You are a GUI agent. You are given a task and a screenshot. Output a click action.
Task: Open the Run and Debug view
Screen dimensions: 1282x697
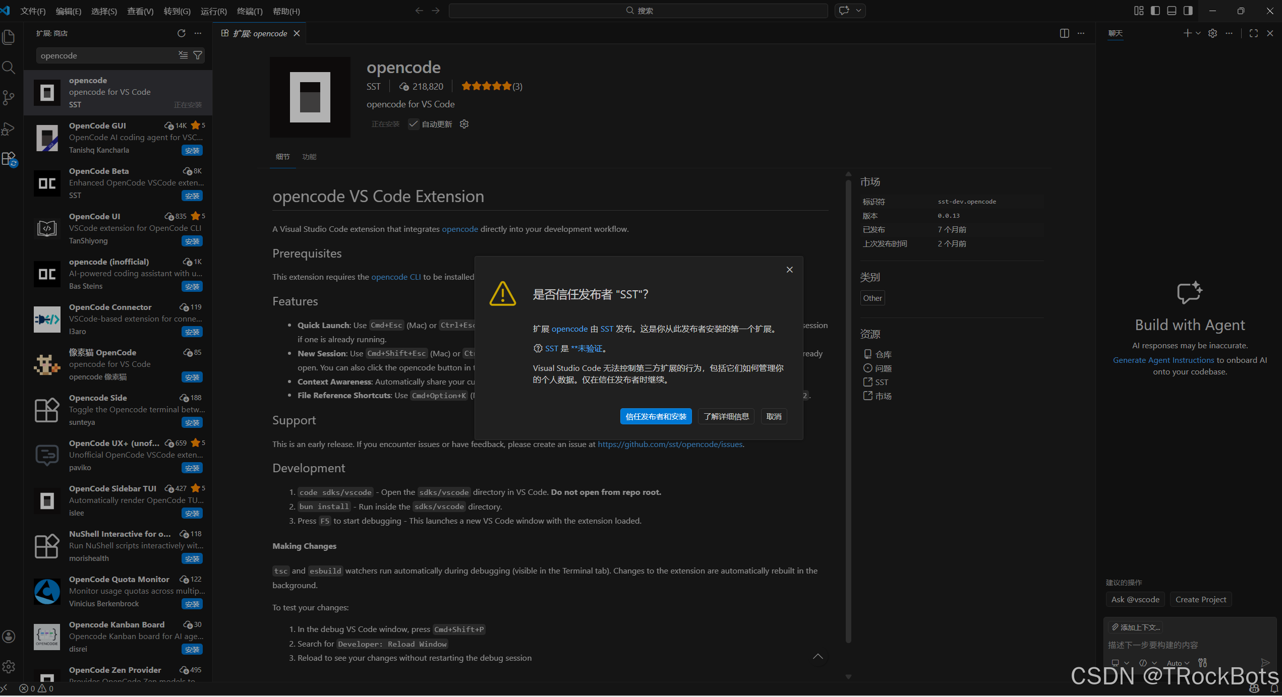pyautogui.click(x=9, y=129)
